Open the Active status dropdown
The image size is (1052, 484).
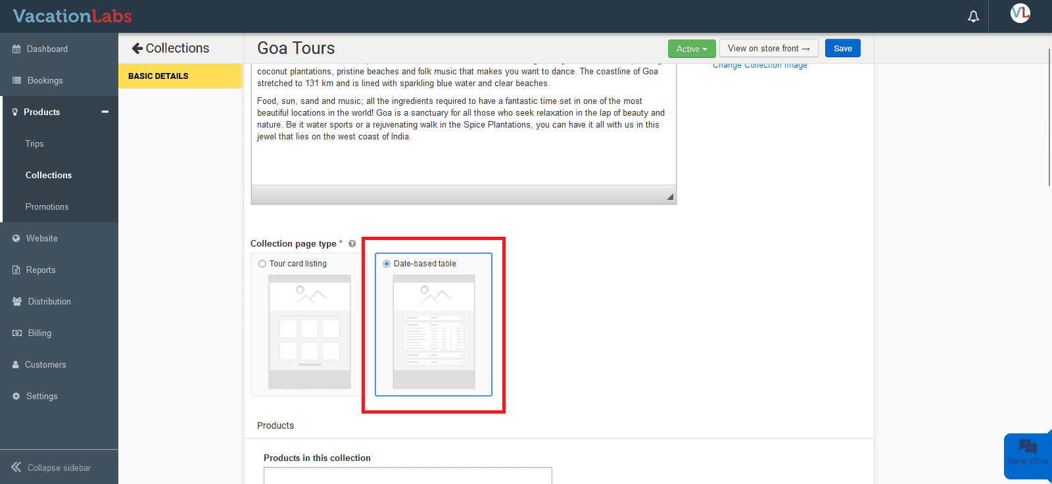(x=692, y=49)
